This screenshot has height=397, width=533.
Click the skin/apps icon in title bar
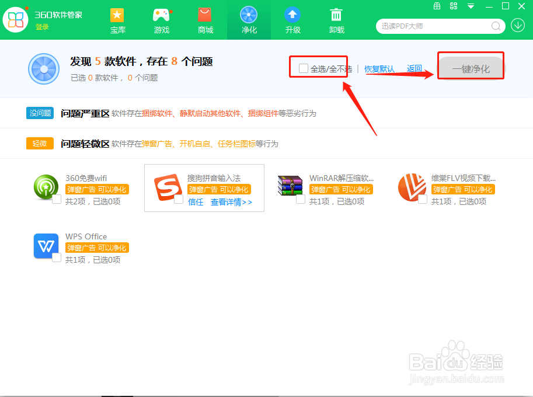click(x=454, y=6)
